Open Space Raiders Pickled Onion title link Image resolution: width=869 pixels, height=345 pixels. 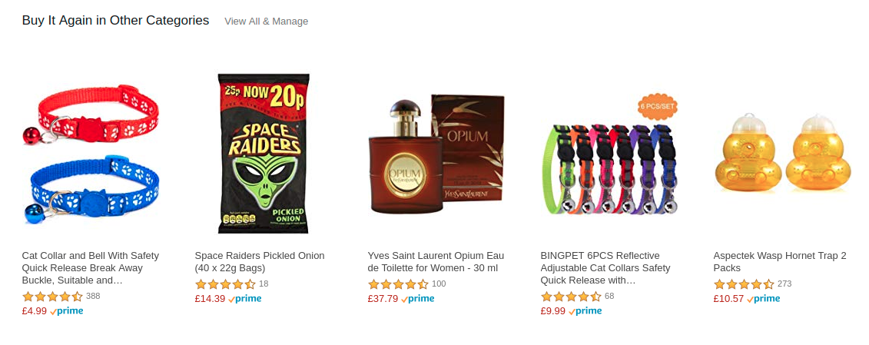(260, 262)
